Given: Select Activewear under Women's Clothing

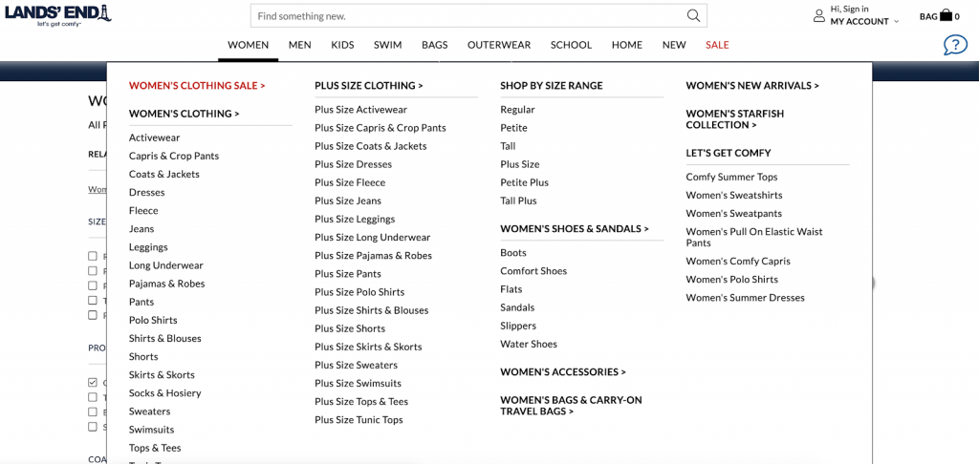Looking at the screenshot, I should tap(154, 137).
